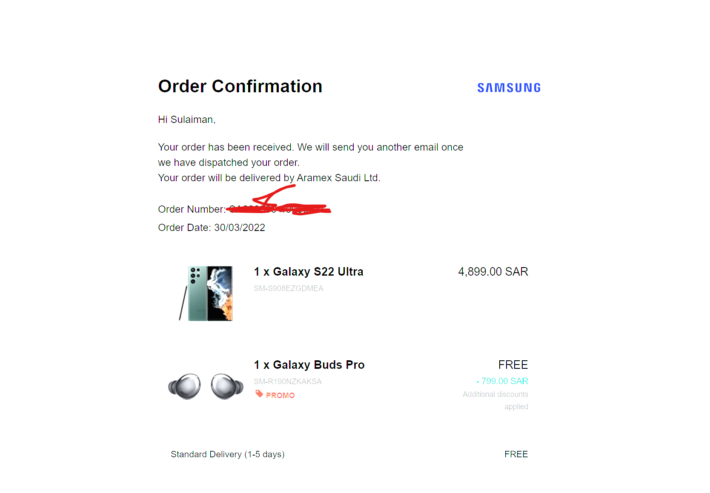The image size is (710, 493).
Task: Click the PROMO label text
Action: point(281,396)
